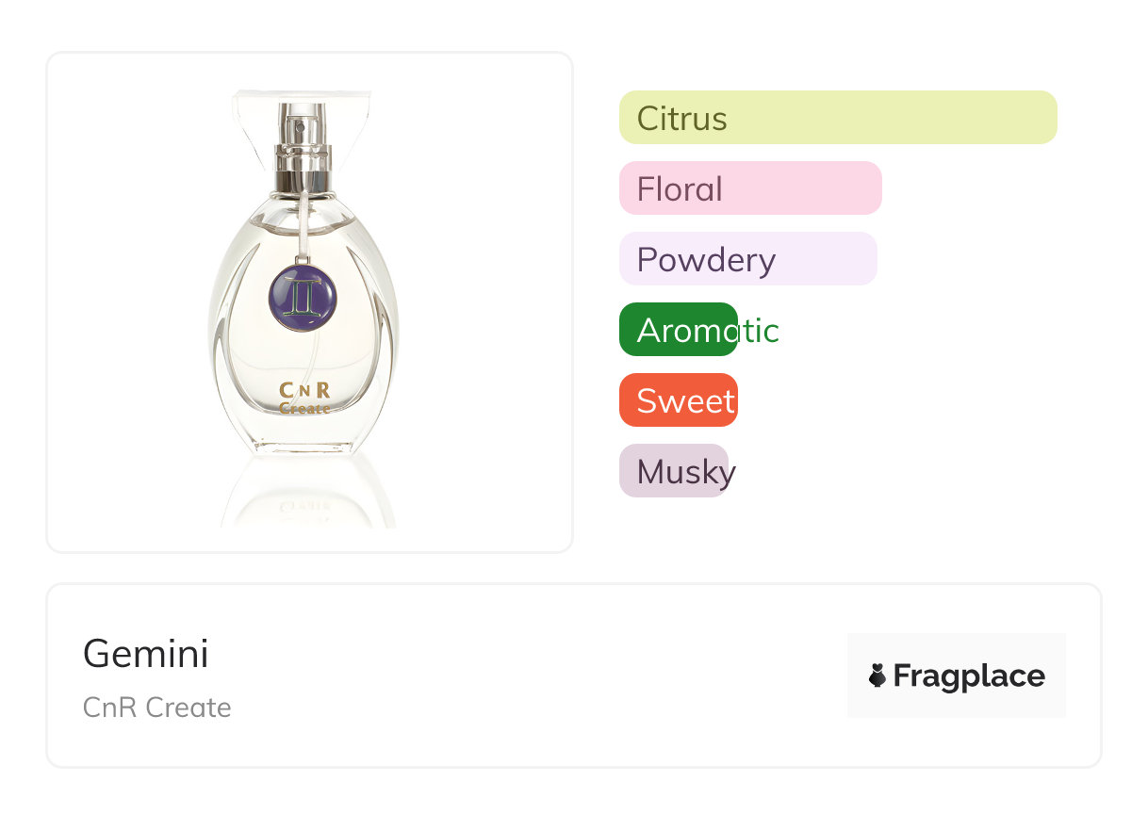Click the Fragplace wordmark text
1148x814 pixels.
[968, 676]
